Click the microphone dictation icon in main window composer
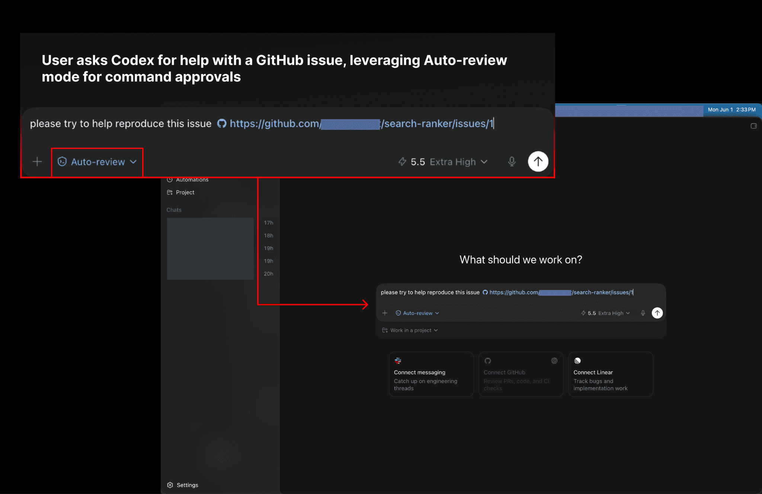The height and width of the screenshot is (494, 762). (x=643, y=313)
